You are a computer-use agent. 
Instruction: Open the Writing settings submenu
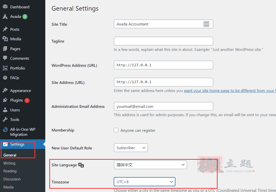(x=9, y=163)
